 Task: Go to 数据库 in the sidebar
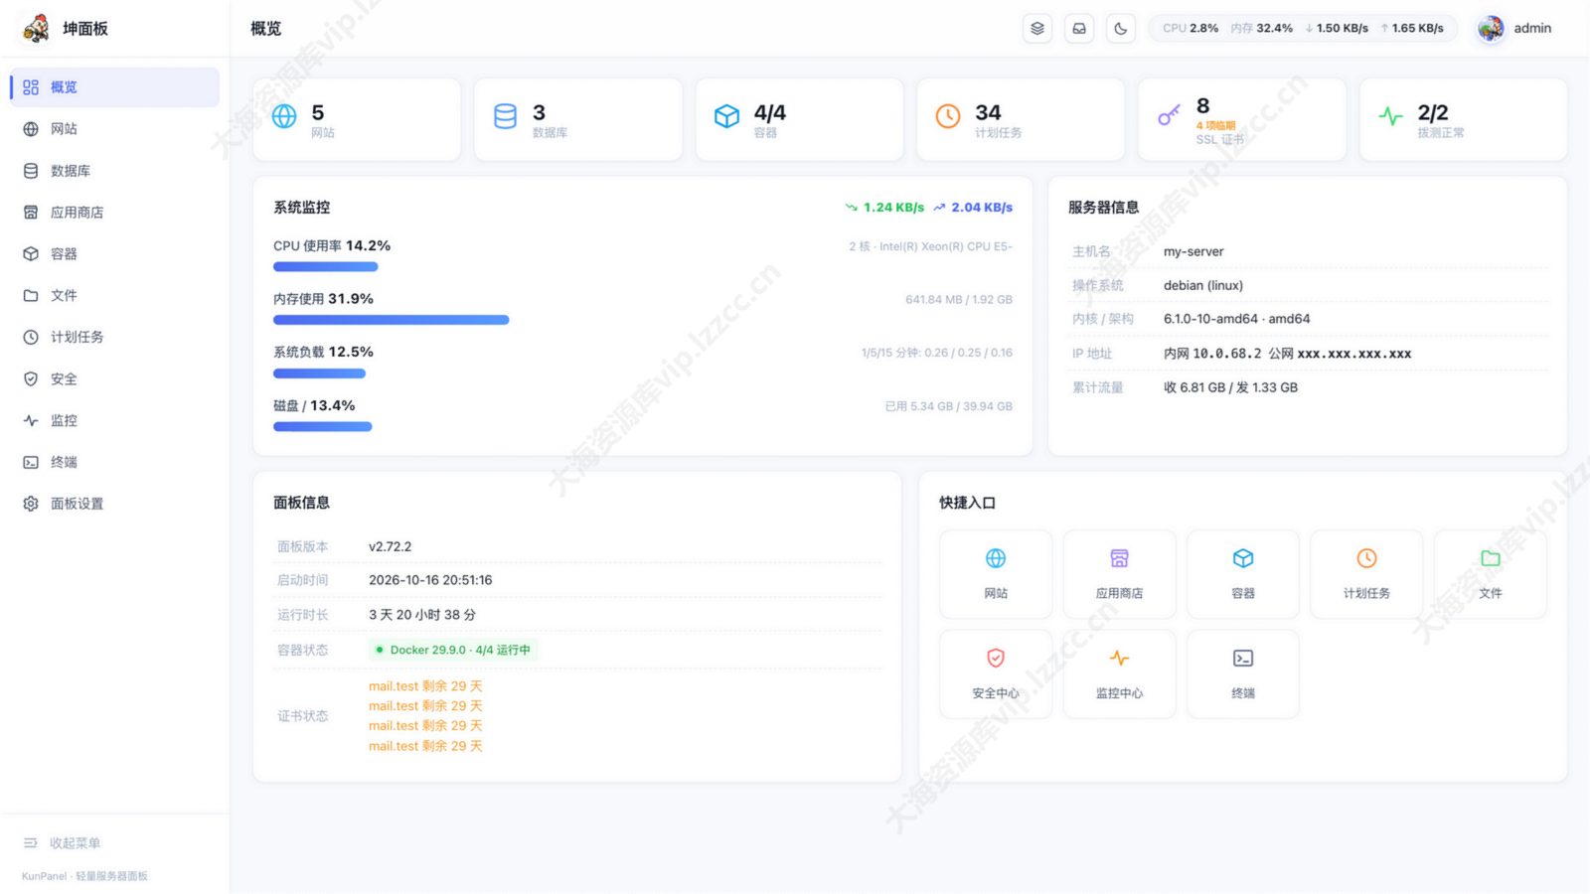(x=115, y=171)
